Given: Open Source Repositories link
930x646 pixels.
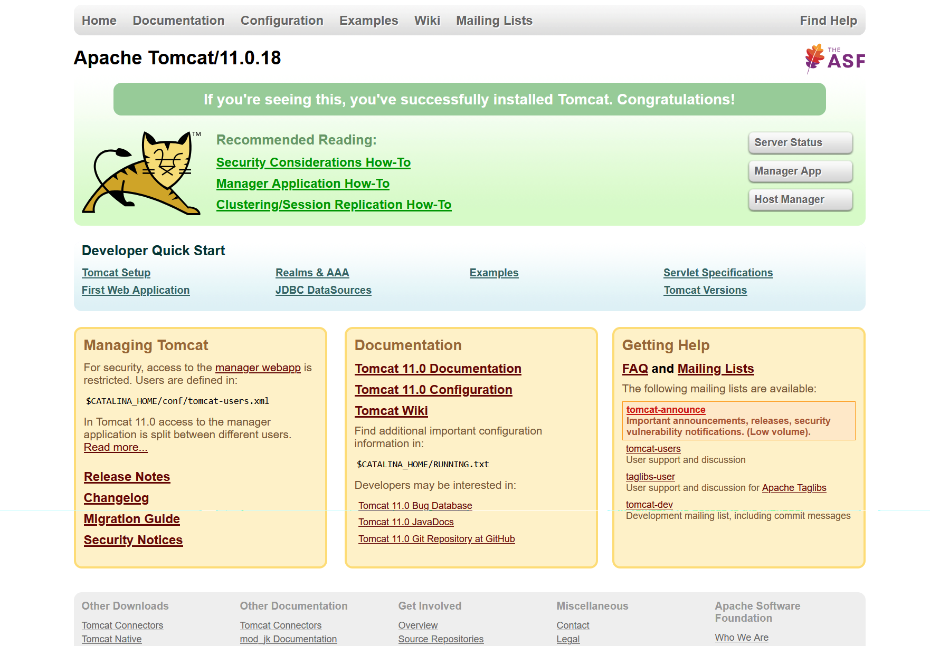Looking at the screenshot, I should click(441, 639).
